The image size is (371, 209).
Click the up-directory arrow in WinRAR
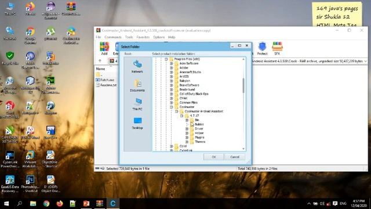100,61
